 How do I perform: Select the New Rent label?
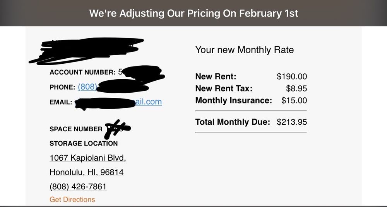click(x=216, y=76)
